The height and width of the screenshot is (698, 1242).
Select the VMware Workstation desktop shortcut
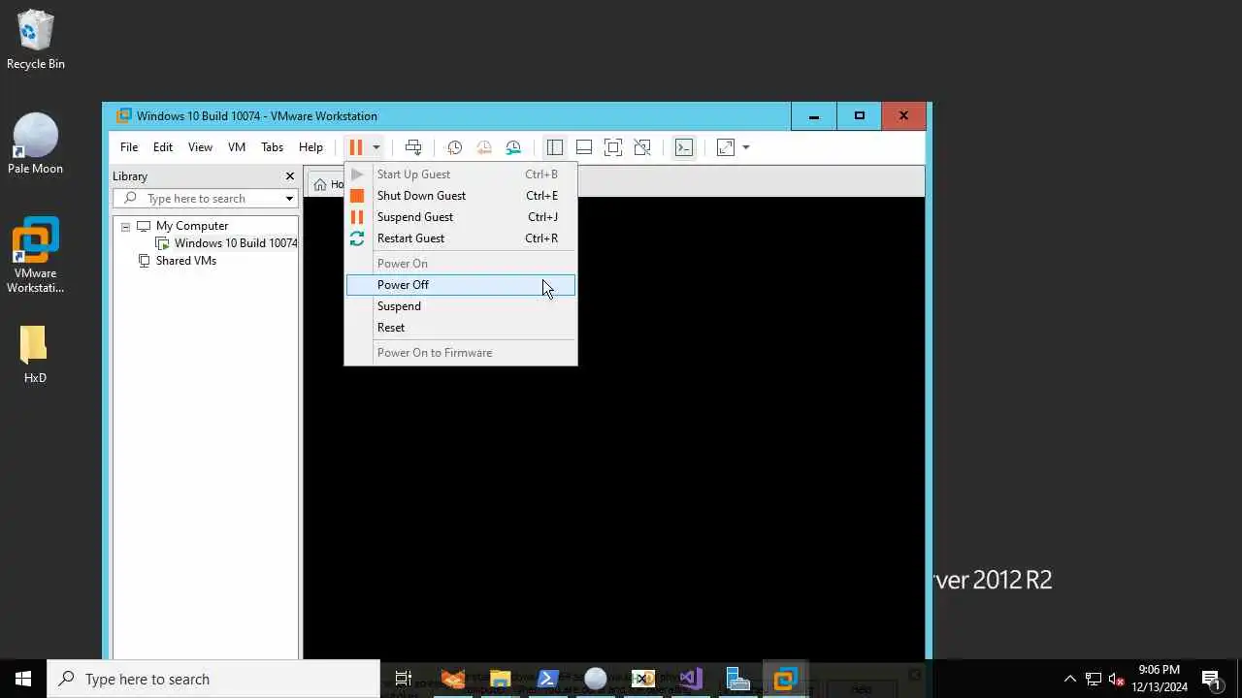[x=36, y=255]
